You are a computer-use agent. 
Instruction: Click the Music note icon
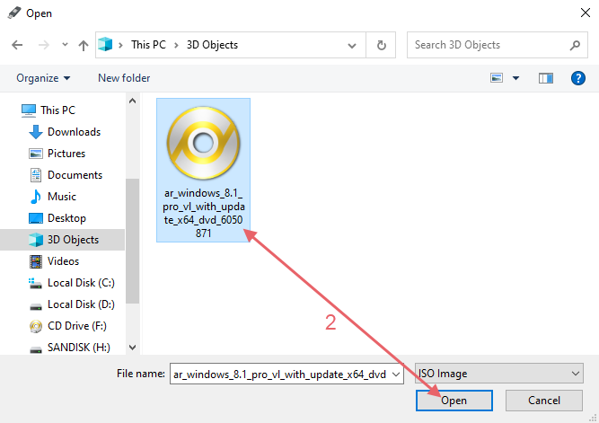[x=36, y=197]
